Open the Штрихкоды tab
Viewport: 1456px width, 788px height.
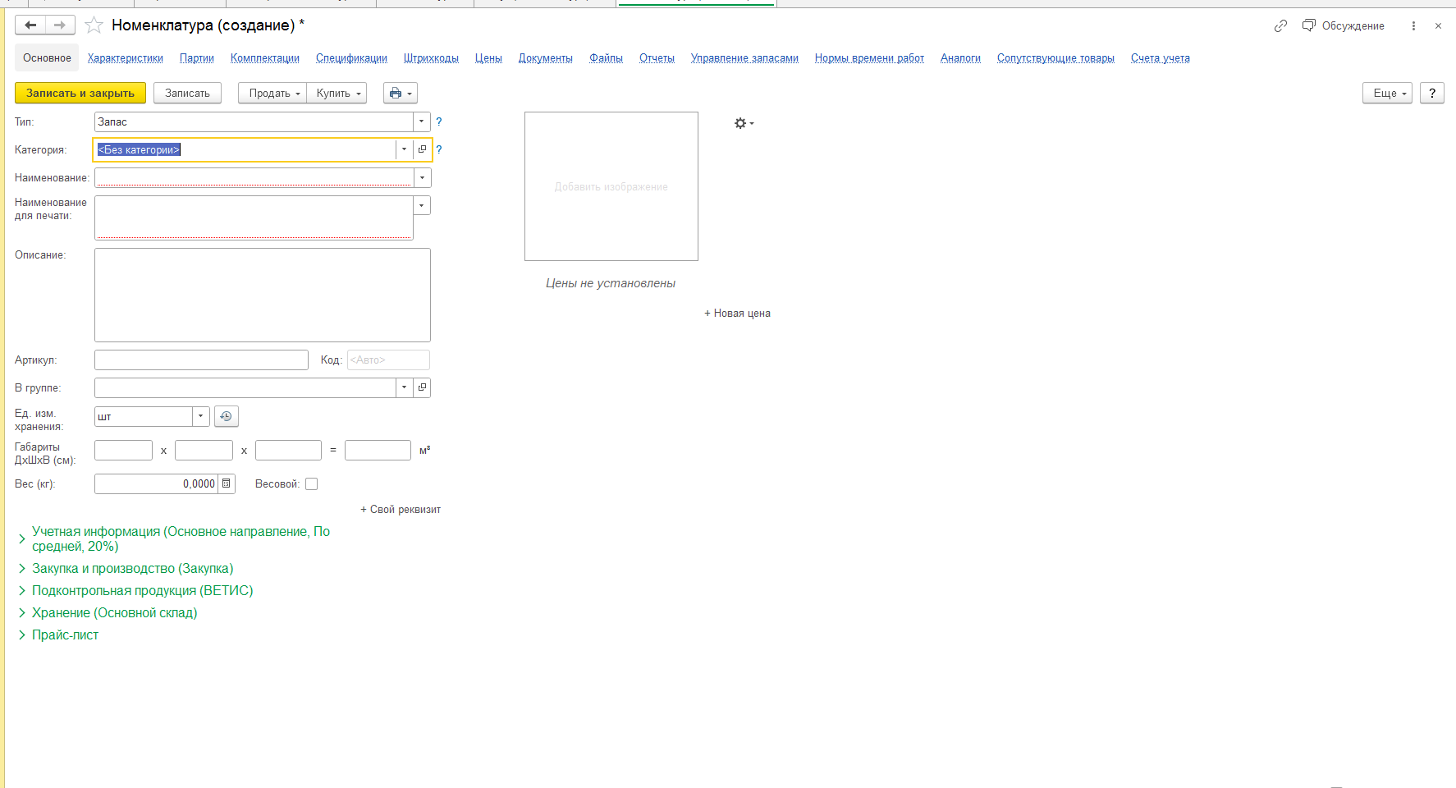[431, 58]
